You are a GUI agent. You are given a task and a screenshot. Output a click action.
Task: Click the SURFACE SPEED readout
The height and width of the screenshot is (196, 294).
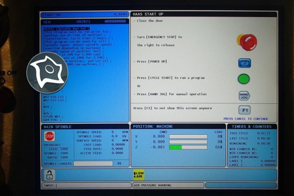(x=102, y=141)
